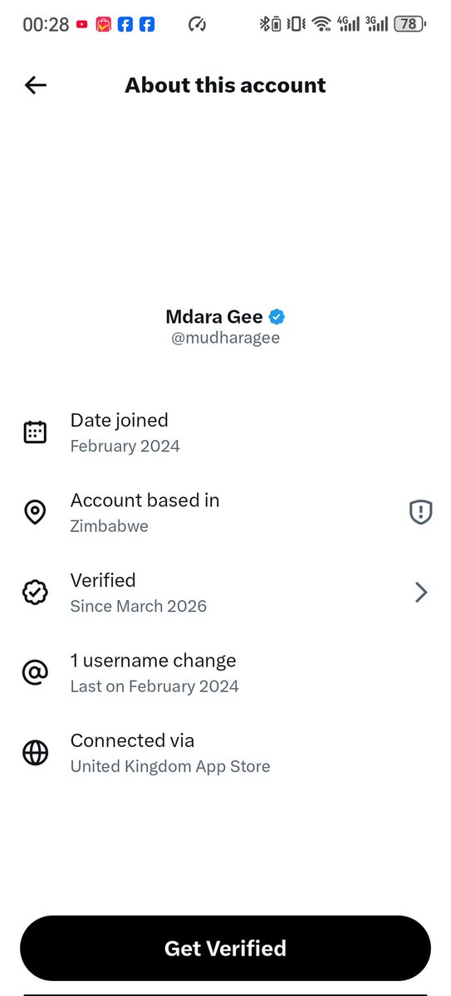Open verification details with the chevron arrow
Viewport: 451px width, 996px height.
422,592
